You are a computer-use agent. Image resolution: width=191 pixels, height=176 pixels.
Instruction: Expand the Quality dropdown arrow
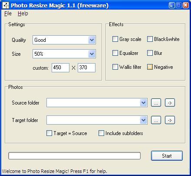tap(92, 40)
